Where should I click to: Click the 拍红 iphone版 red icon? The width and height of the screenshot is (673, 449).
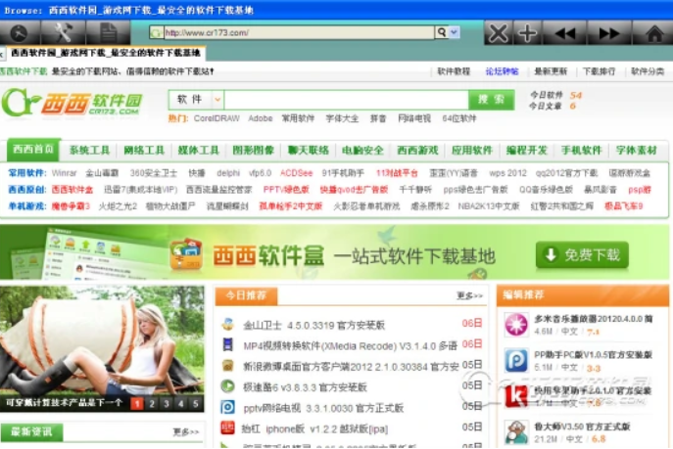(x=227, y=427)
